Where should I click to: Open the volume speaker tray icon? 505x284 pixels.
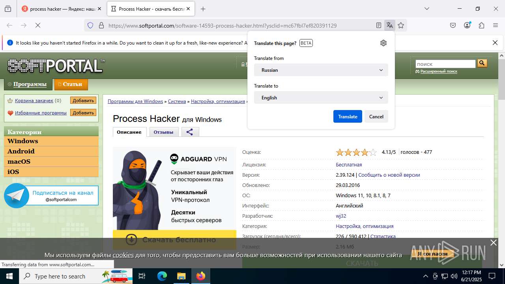click(454, 276)
